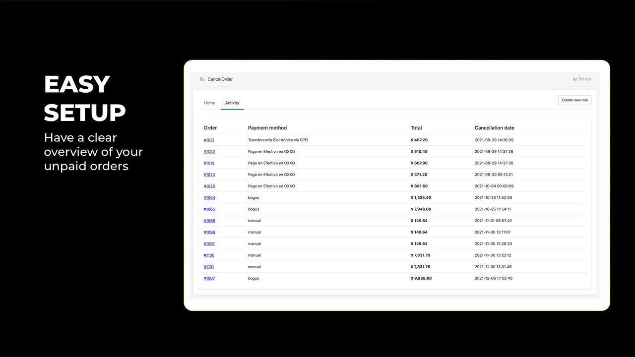Click the Create new rule button
The height and width of the screenshot is (357, 635).
coord(574,100)
